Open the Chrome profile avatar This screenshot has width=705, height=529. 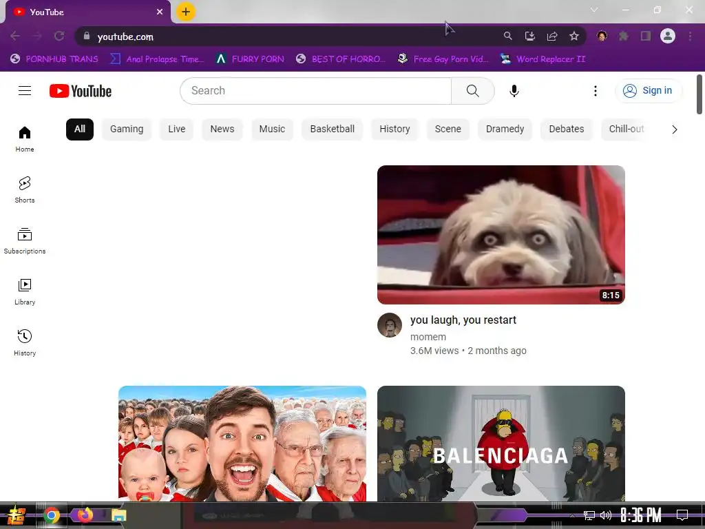click(668, 36)
